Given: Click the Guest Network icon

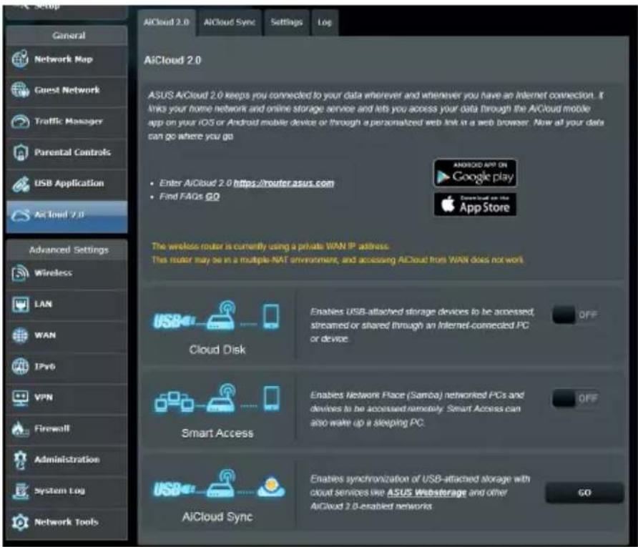Looking at the screenshot, I should [x=20, y=90].
